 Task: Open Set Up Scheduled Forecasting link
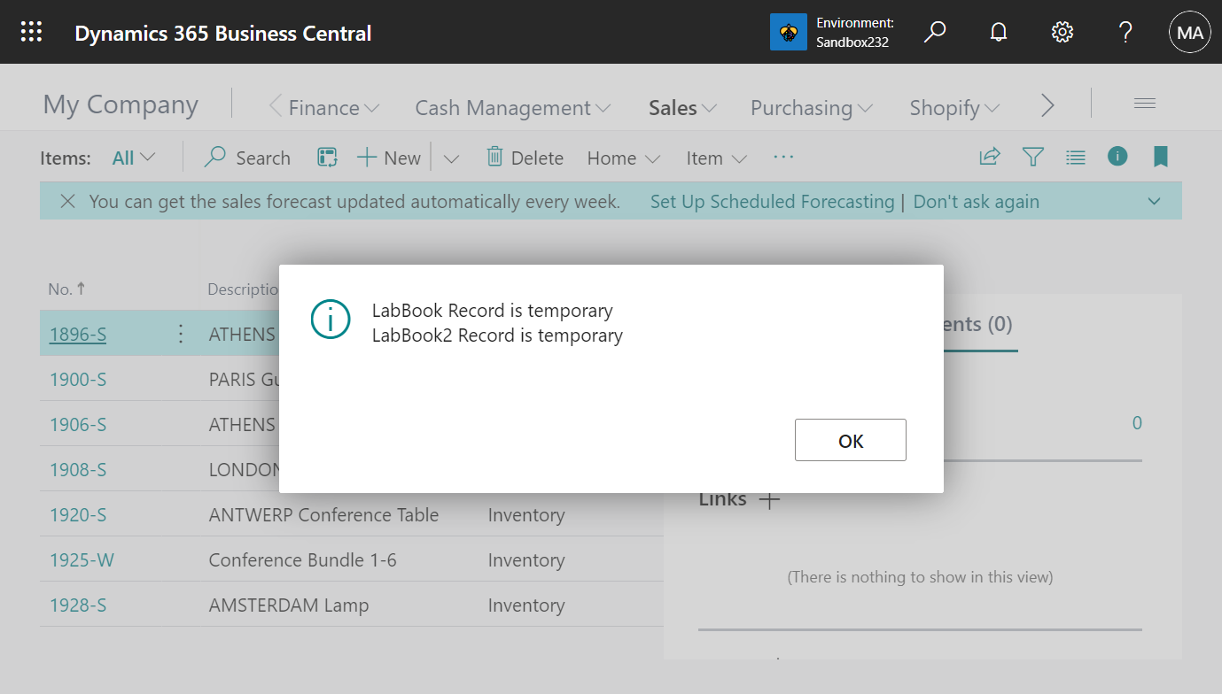click(x=772, y=201)
